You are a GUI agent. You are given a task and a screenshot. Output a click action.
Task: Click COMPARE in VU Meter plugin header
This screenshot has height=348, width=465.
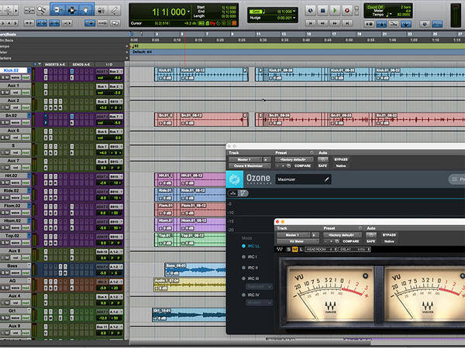pyautogui.click(x=350, y=241)
